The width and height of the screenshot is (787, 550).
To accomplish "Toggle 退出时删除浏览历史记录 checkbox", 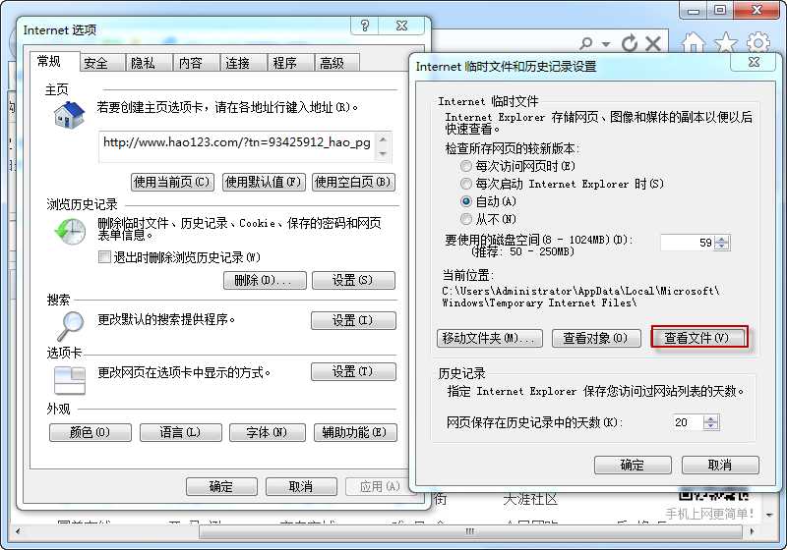I will tap(104, 257).
